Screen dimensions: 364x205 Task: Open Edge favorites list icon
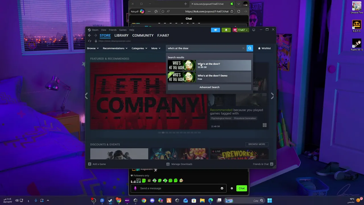point(156,11)
